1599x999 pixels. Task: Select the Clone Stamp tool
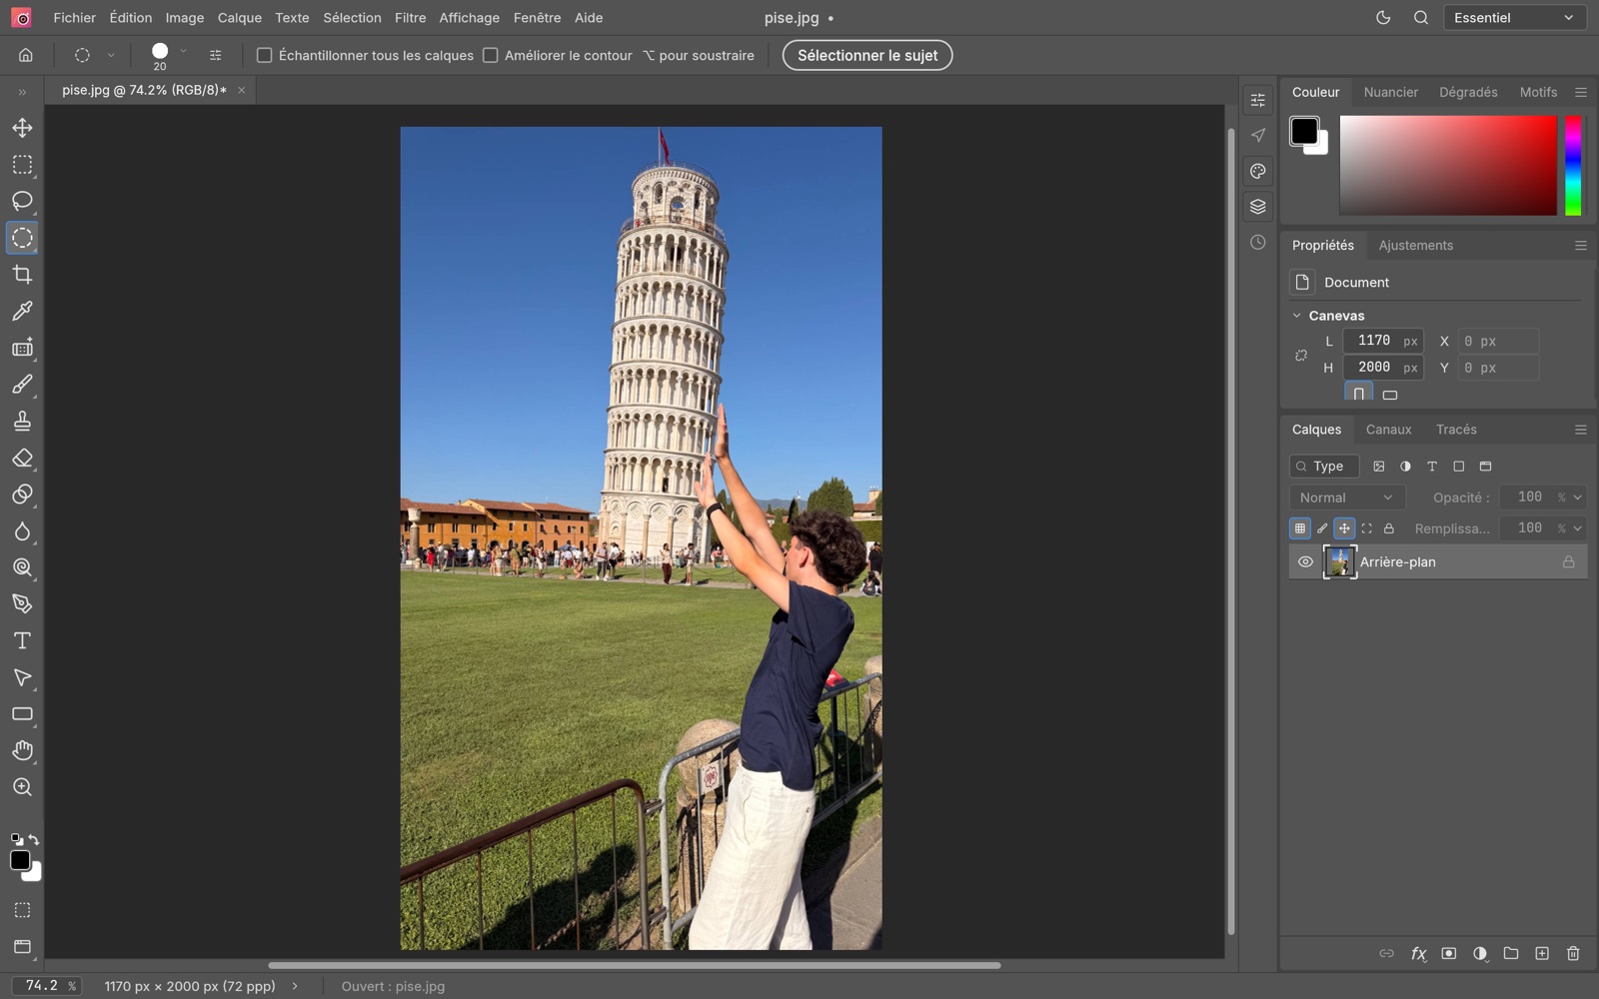click(x=22, y=421)
